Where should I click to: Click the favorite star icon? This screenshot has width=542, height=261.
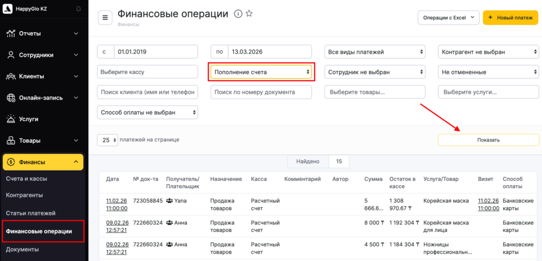(x=249, y=14)
